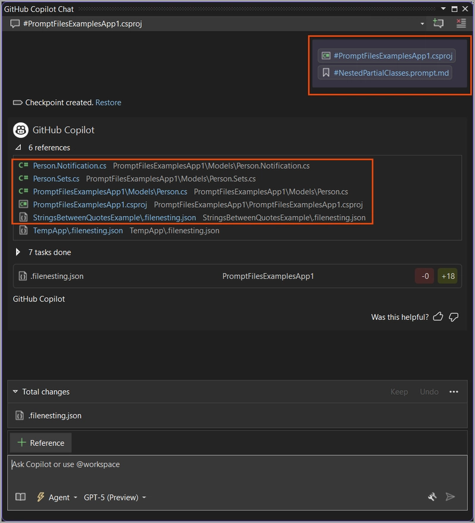The width and height of the screenshot is (475, 523).
Task: Click the #PromptFilesExamplesApp1.csproj thread title
Action: pyautogui.click(x=83, y=24)
